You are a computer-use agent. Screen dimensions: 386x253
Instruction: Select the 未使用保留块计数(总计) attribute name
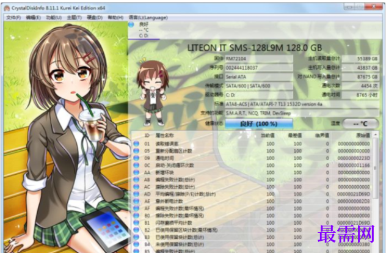(x=180, y=244)
